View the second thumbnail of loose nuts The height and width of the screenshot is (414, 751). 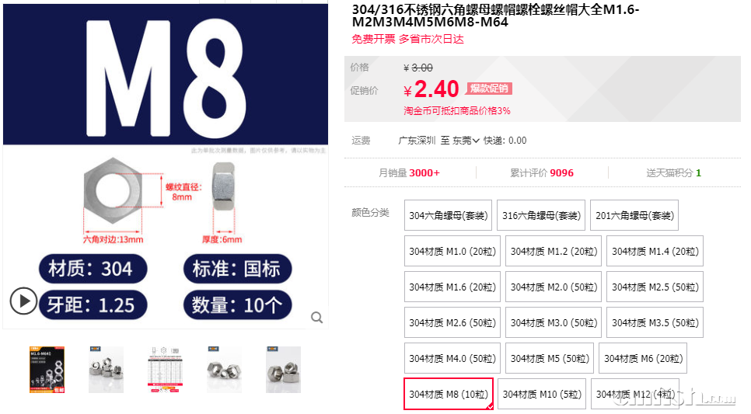pos(106,370)
